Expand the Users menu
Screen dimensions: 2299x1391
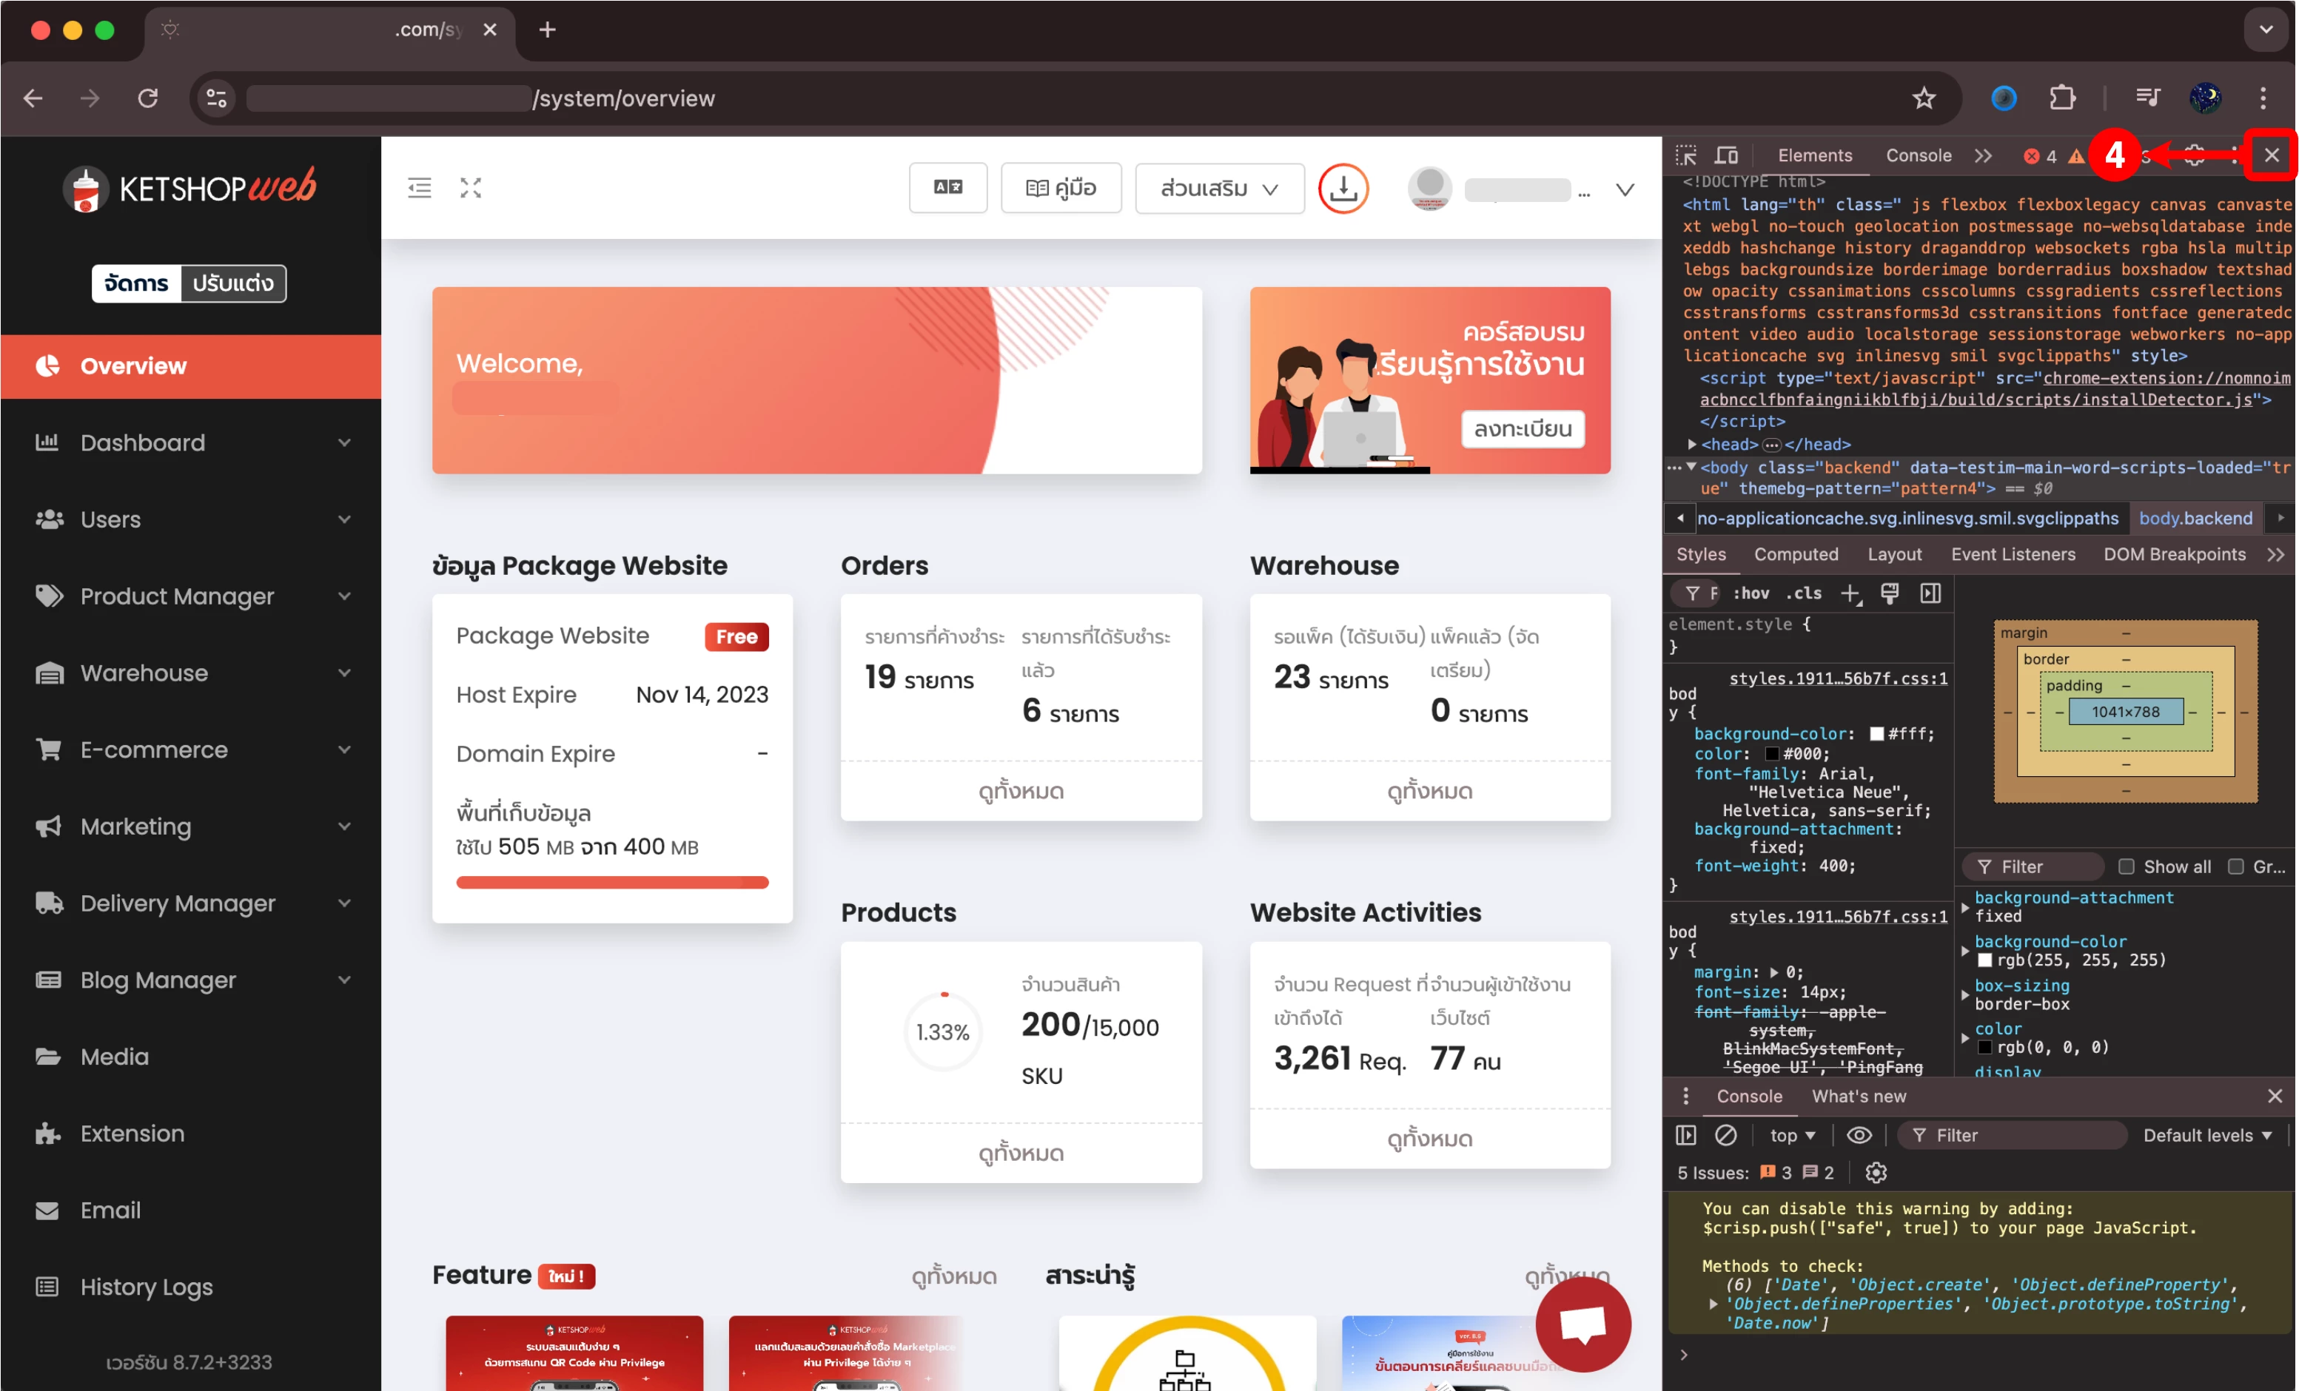pos(190,519)
